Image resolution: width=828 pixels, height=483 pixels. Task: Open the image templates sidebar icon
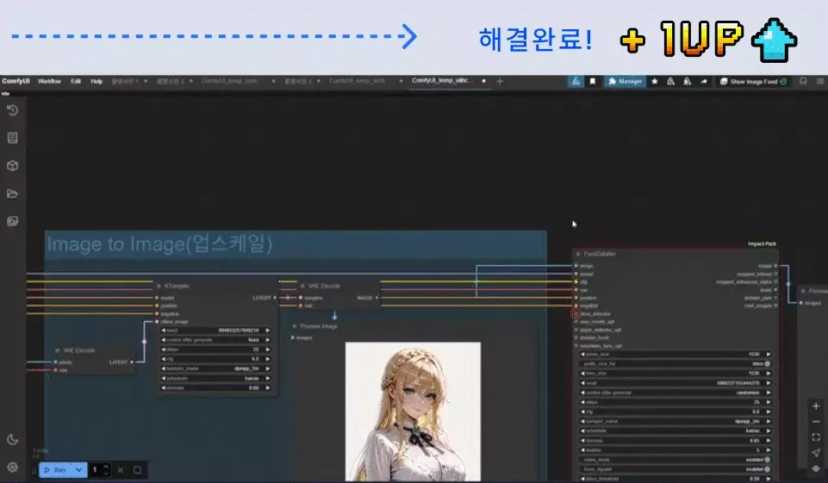pos(13,220)
